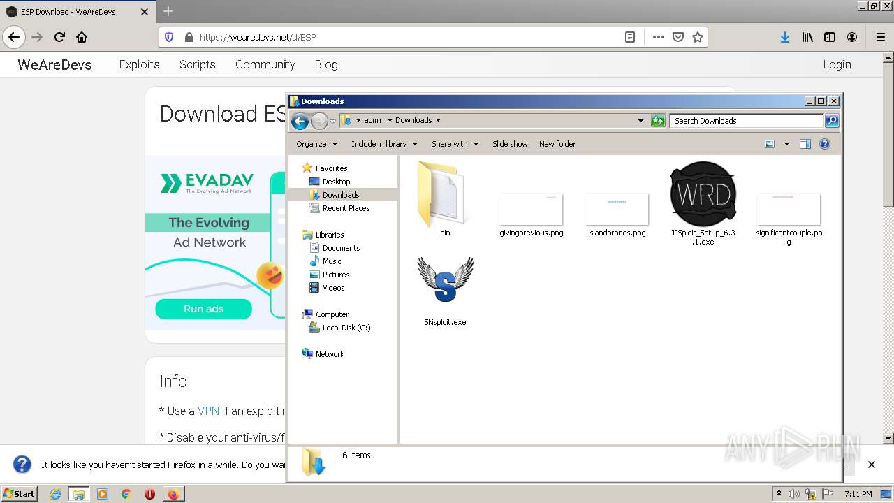Show Firefox downloads arrow panel
The height and width of the screenshot is (503, 894).
(785, 37)
